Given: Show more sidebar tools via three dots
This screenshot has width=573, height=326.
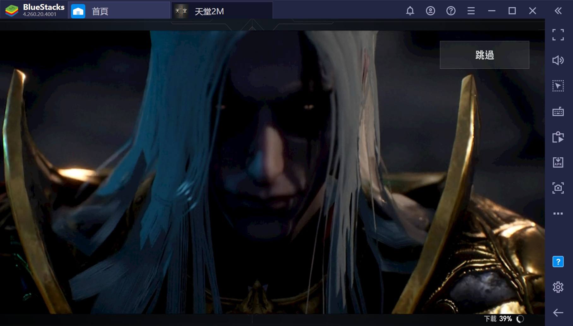Looking at the screenshot, I should [x=558, y=214].
